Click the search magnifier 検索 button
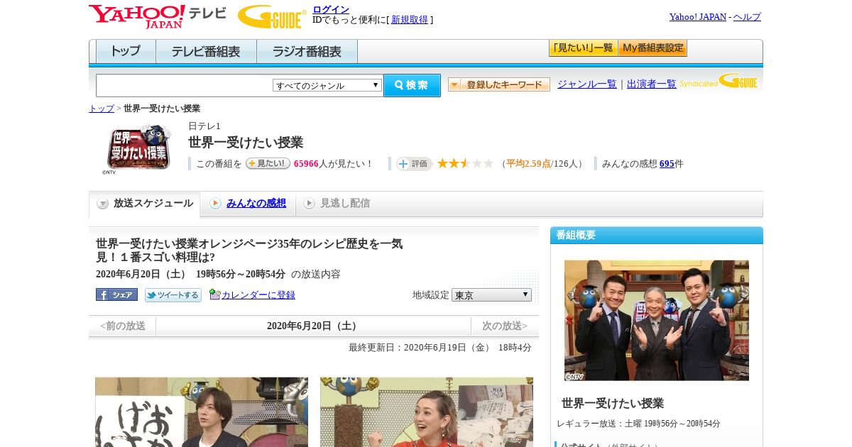 coord(412,85)
